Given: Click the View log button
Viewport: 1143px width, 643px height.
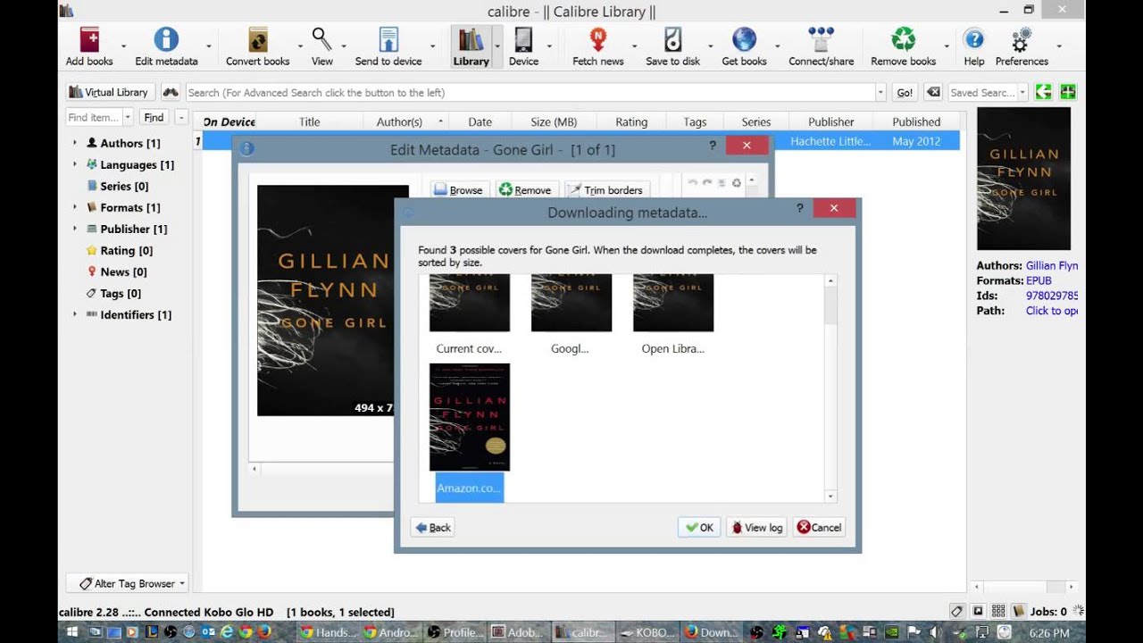Looking at the screenshot, I should click(x=756, y=527).
